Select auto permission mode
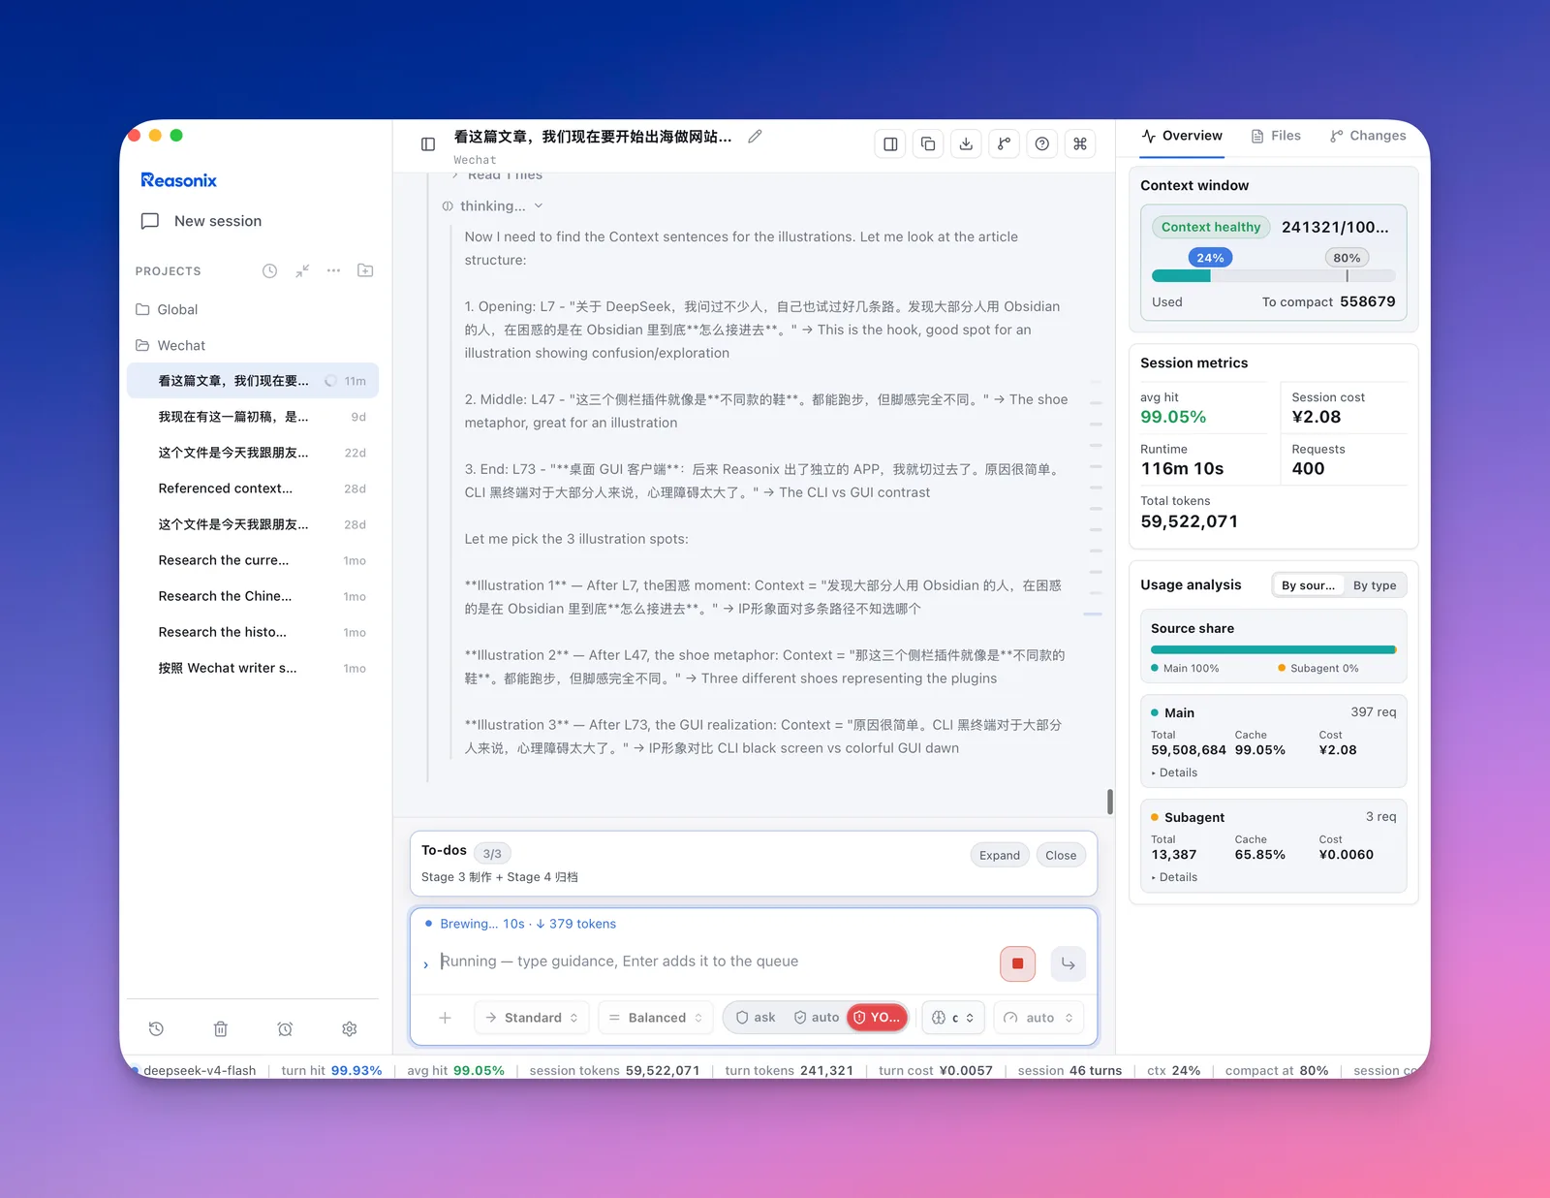This screenshot has width=1550, height=1198. coord(816,1018)
